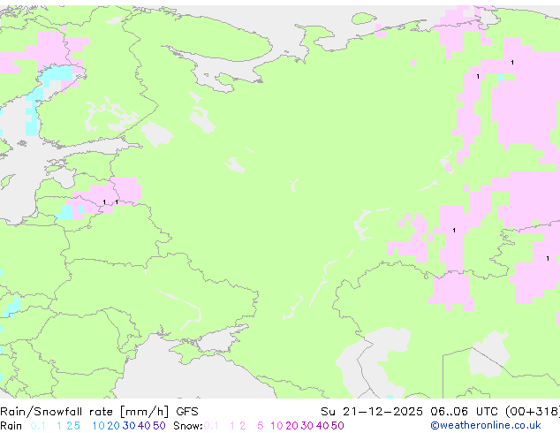Pick the Rain legend 50 color value
The height and width of the screenshot is (433, 560).
(x=159, y=426)
